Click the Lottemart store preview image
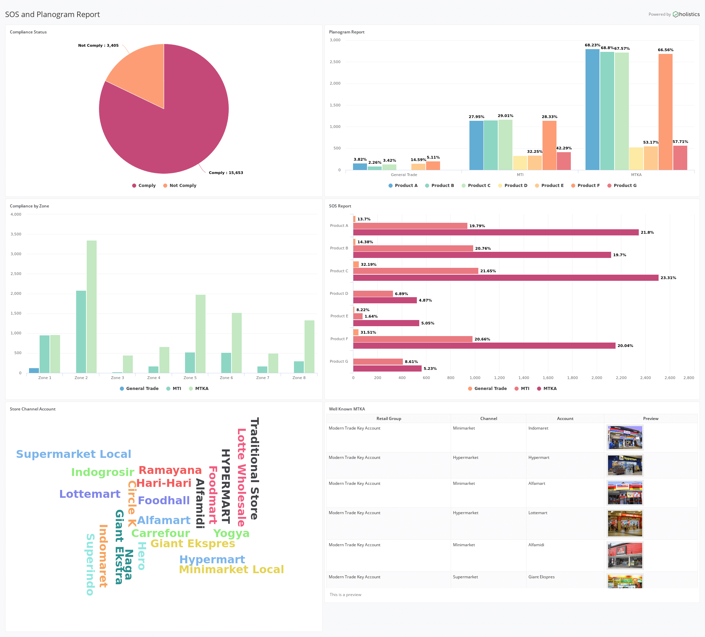The width and height of the screenshot is (705, 637). [x=625, y=523]
